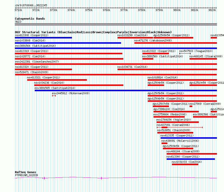Screen dimensions: 224x192
Task: Open nsv507503 (Teague2010) label
Action: pyautogui.click(x=196, y=51)
